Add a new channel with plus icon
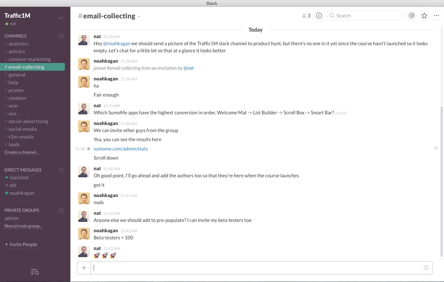The width and height of the screenshot is (444, 282). pos(61,36)
